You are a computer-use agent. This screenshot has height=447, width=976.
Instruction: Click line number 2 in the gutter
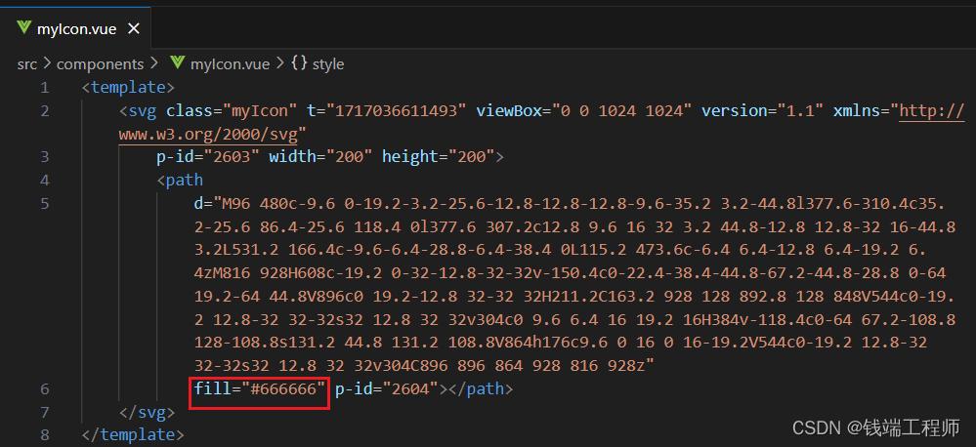[x=44, y=111]
